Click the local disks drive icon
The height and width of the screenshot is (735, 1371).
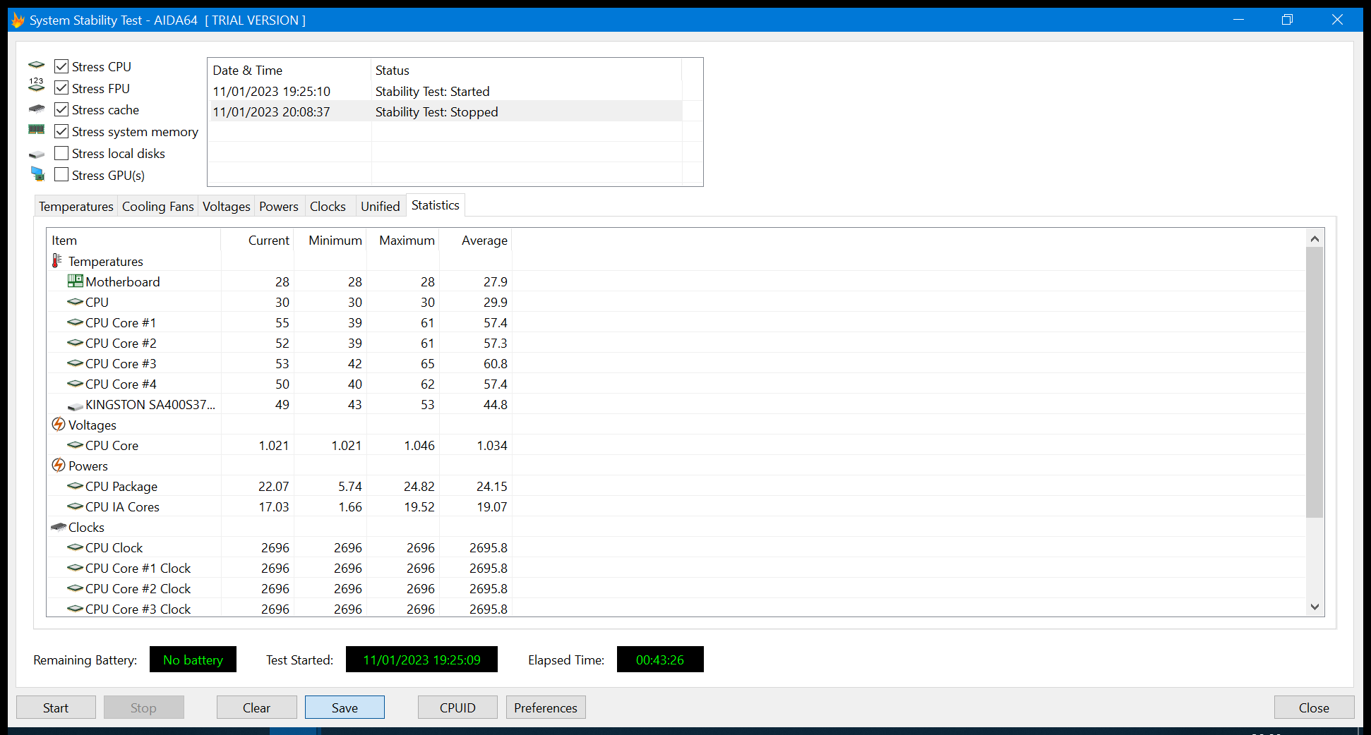(x=37, y=154)
